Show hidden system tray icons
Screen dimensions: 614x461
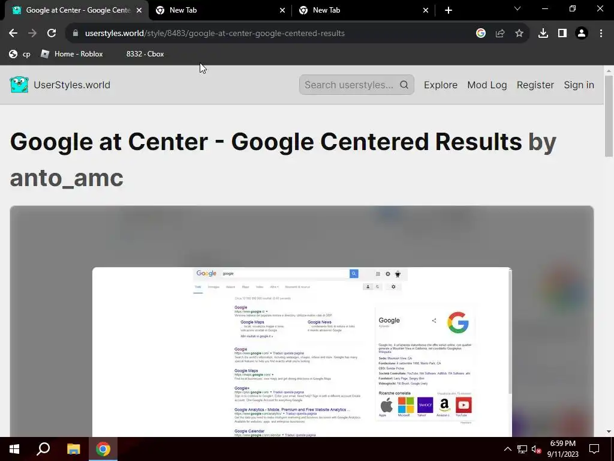507,449
